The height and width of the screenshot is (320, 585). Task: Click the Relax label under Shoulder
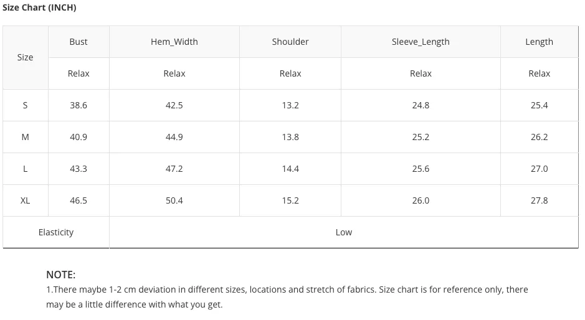point(290,73)
